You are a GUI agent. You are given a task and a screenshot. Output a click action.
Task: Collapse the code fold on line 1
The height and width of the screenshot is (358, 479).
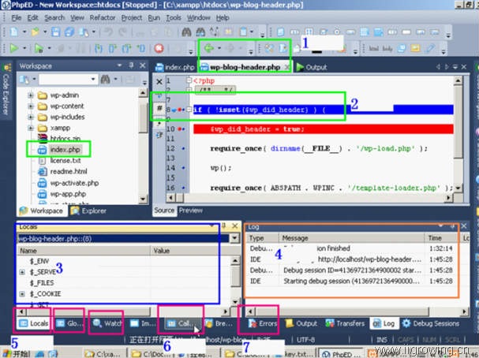pos(189,80)
